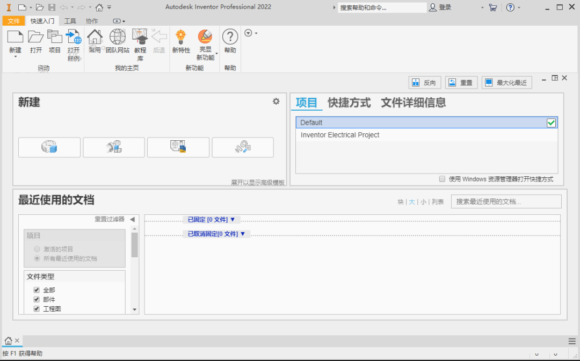Uncheck the 工程图 file type checkbox
This screenshot has height=361, width=580.
(37, 308)
